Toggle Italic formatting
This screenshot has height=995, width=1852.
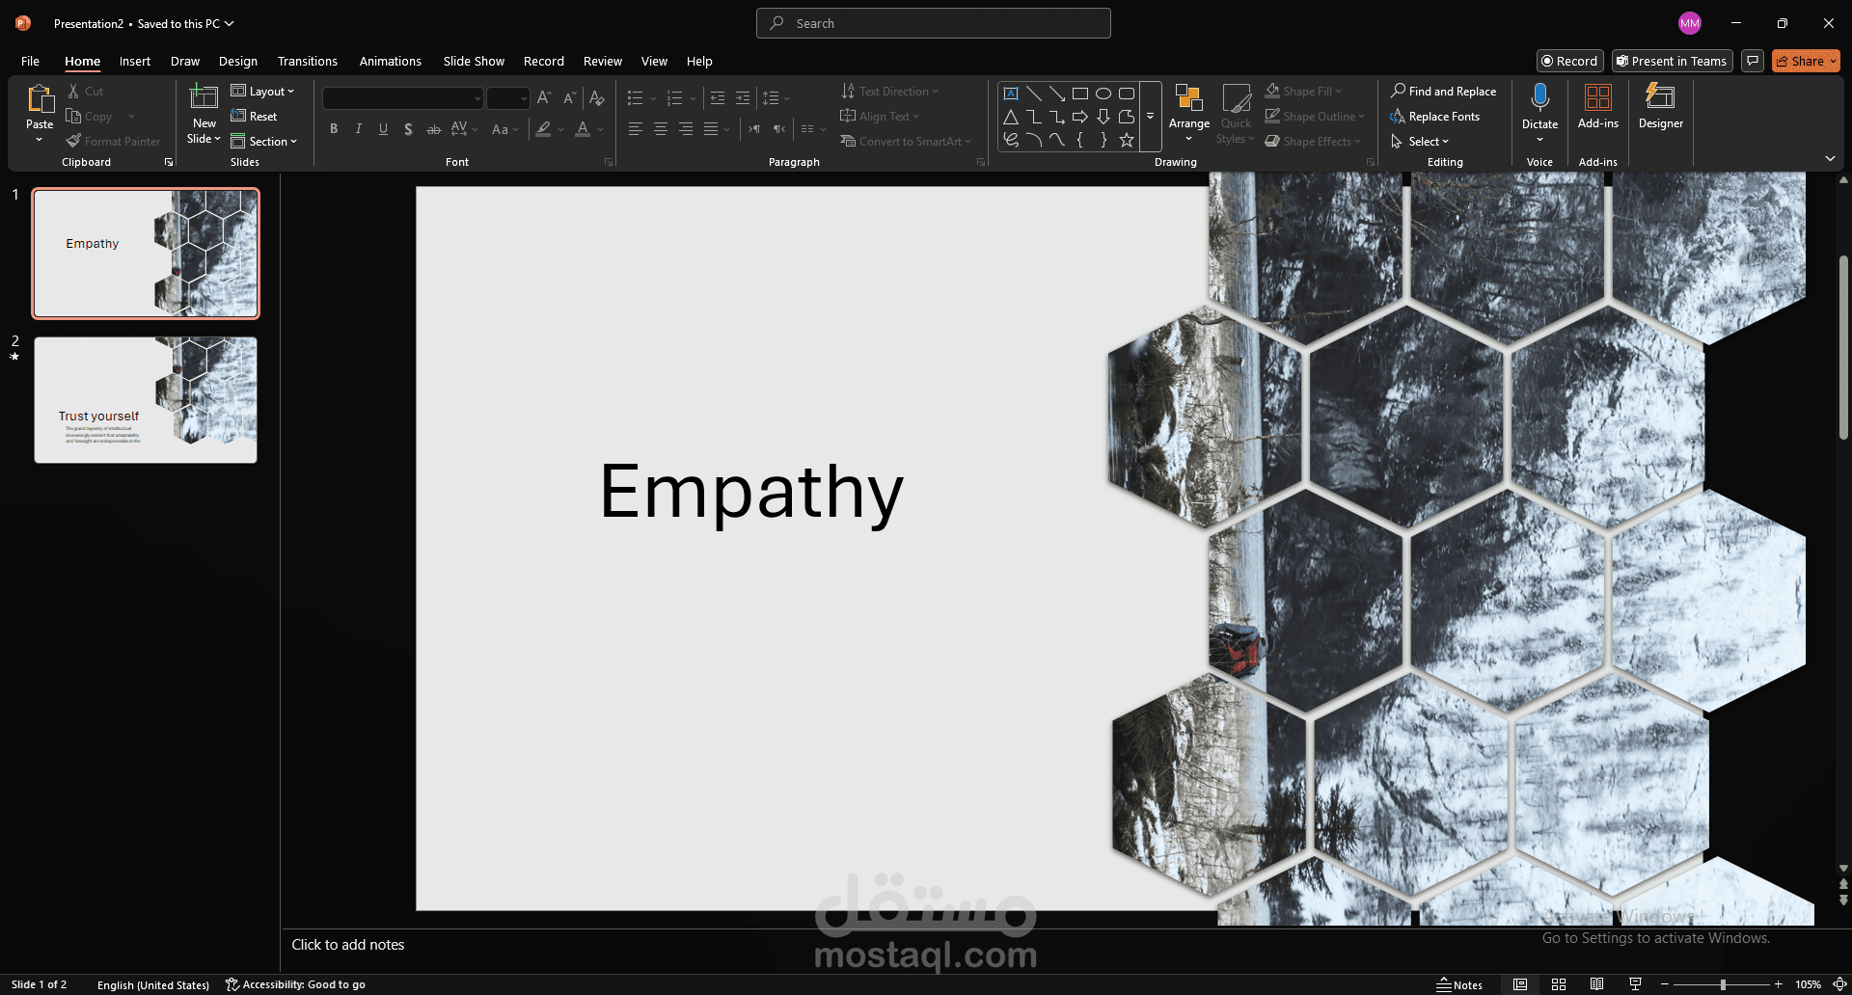(x=359, y=128)
